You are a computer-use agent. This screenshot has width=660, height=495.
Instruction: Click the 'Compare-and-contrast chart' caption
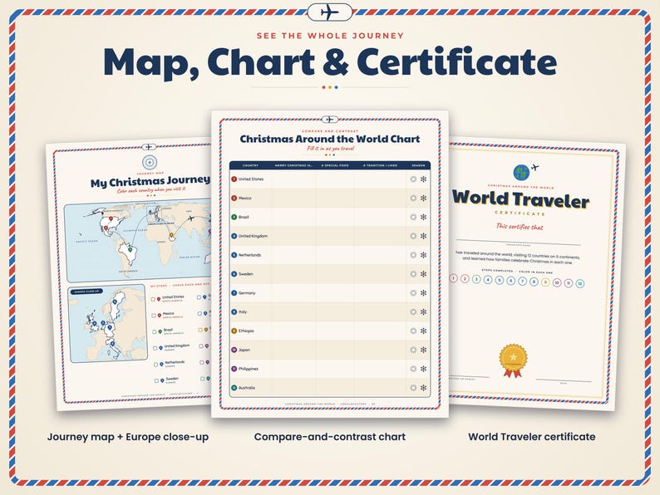[x=330, y=437]
